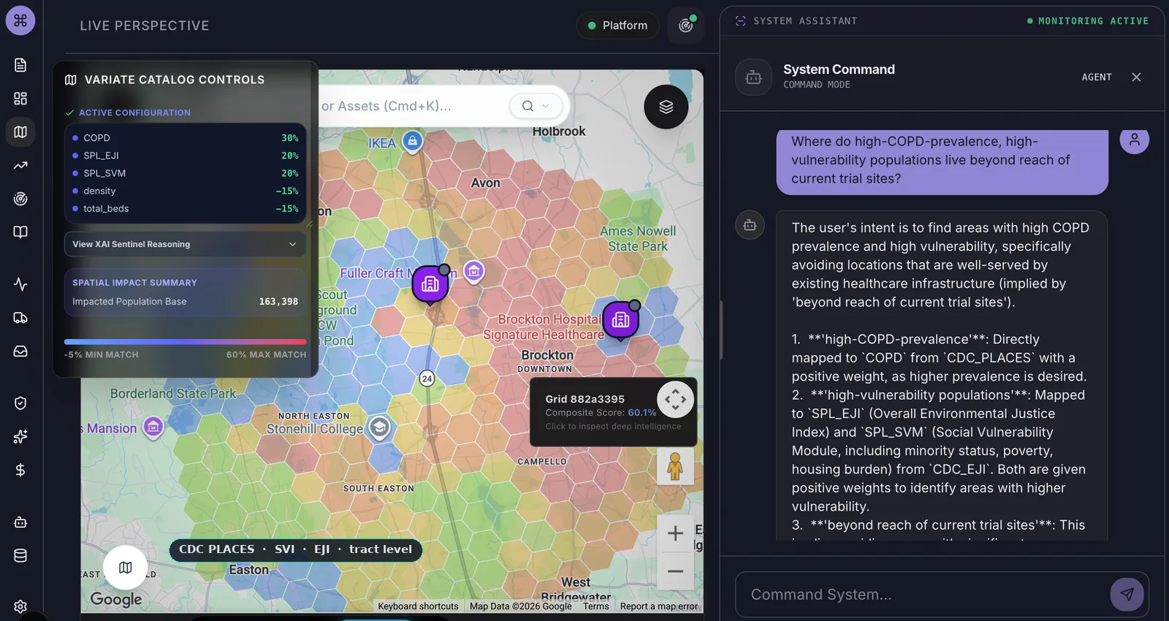Select the COPD 30% variate row

pyautogui.click(x=185, y=138)
